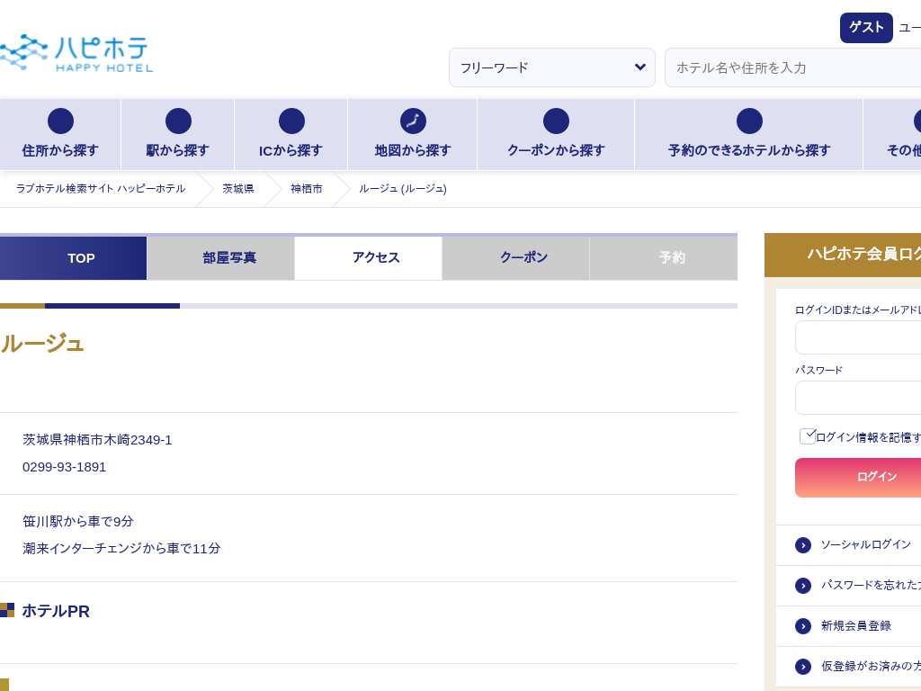Image resolution: width=921 pixels, height=691 pixels.
Task: Click the circle icon above クーポンから探す
Action: 556,121
